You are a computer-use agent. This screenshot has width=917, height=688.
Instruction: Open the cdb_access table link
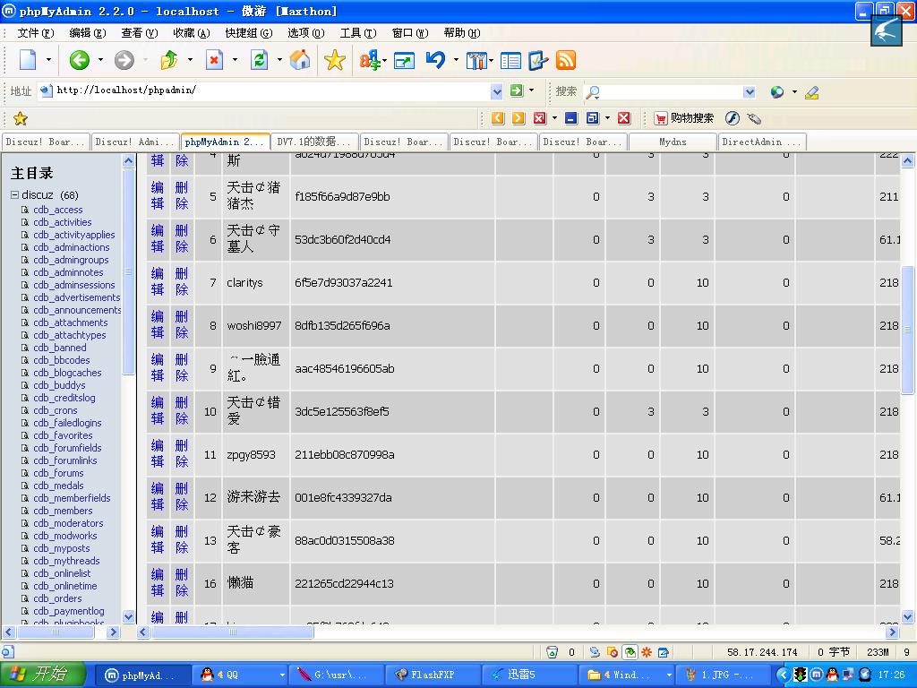(x=58, y=210)
